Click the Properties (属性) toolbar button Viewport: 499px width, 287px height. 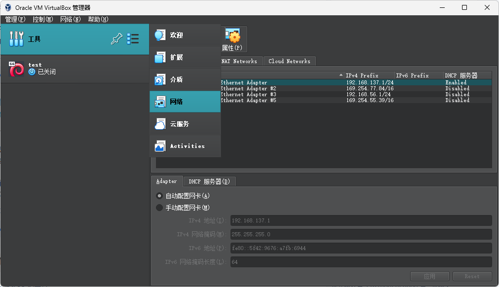[232, 40]
